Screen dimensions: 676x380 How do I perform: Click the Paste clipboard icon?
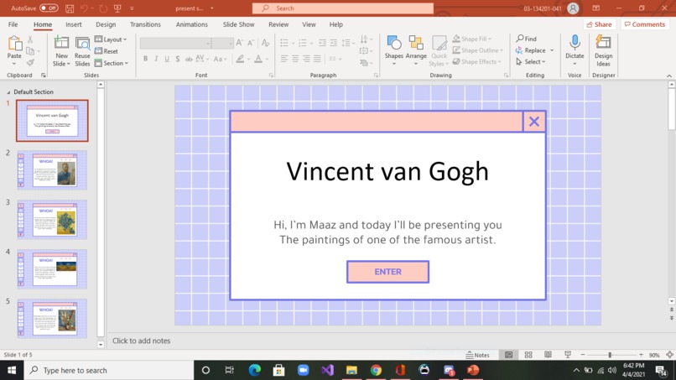[x=14, y=44]
